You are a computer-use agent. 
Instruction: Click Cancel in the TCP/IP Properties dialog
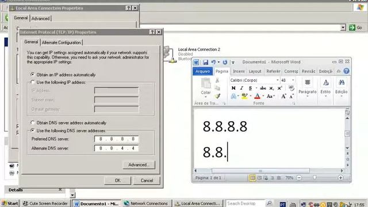tap(147, 181)
